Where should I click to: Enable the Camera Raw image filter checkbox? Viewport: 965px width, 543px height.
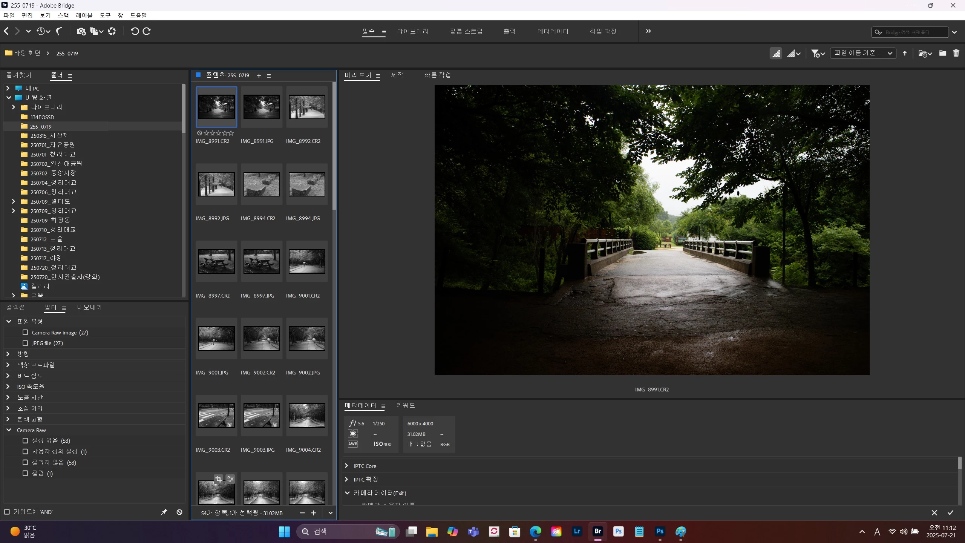25,332
